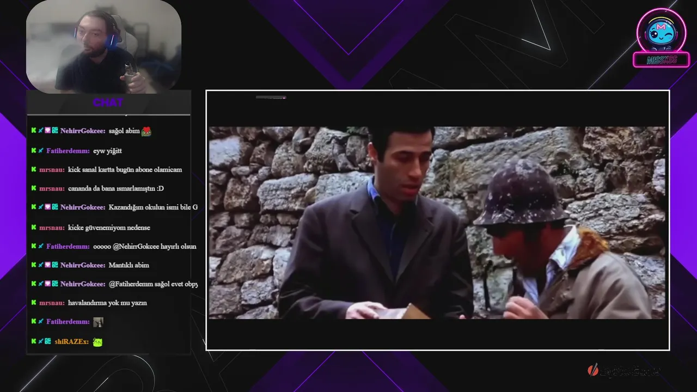This screenshot has width=697, height=392.
Task: Click the small progress bar atop video frame
Action: (271, 97)
